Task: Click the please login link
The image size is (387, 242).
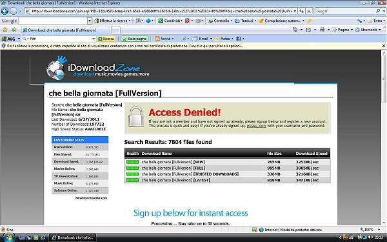Action: pyautogui.click(x=257, y=126)
